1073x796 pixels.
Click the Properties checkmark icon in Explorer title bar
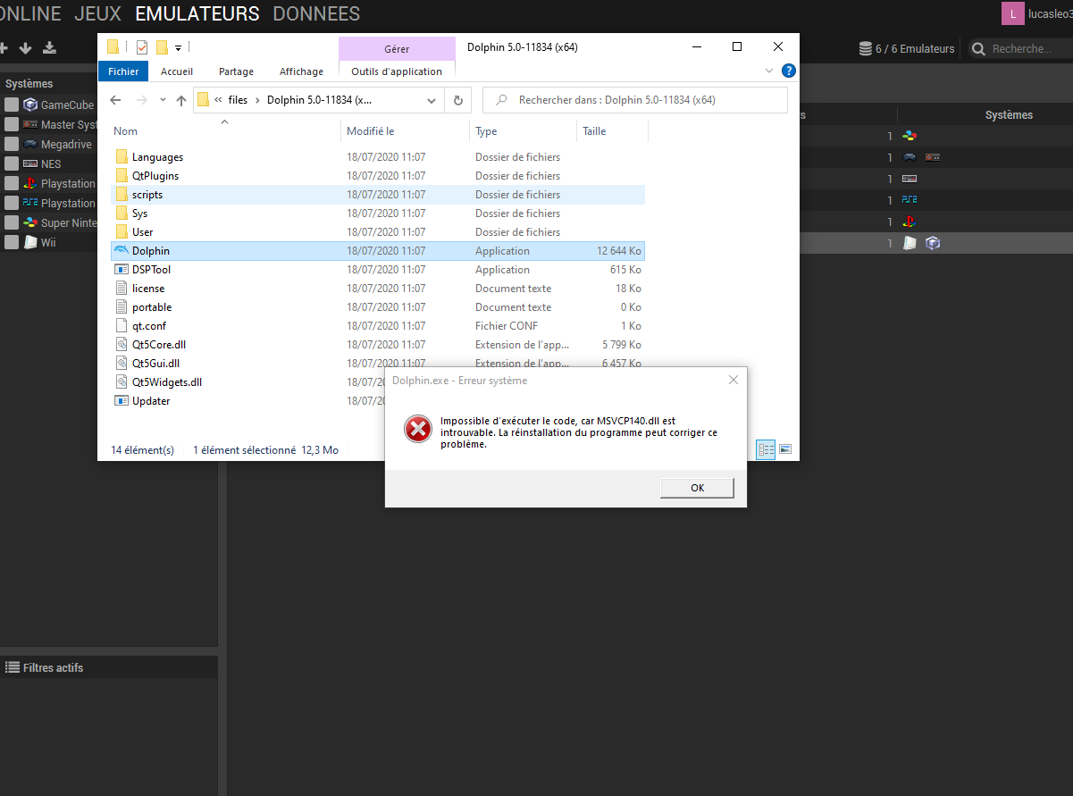click(142, 47)
